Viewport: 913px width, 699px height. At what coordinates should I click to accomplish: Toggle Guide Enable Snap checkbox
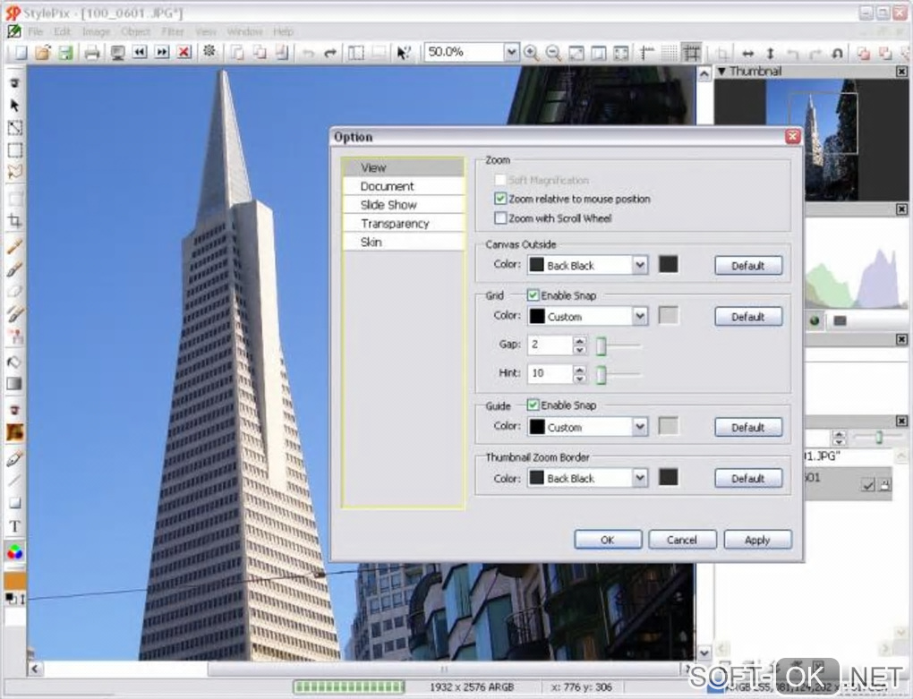point(533,405)
